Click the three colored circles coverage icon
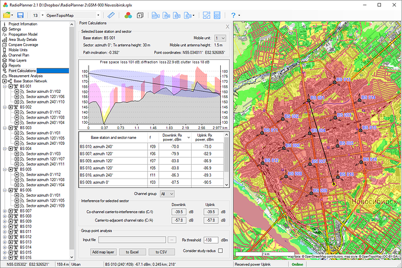Screen dimensions: 402x268 click(x=128, y=15)
